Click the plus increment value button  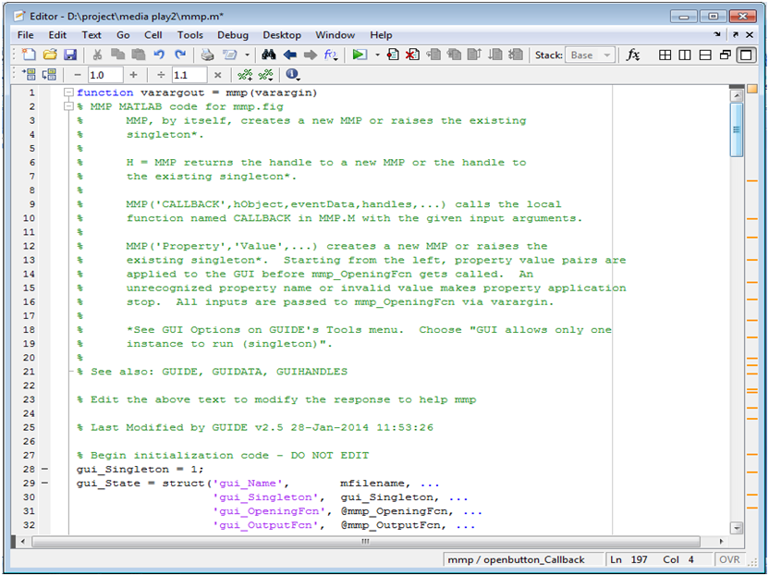point(133,75)
